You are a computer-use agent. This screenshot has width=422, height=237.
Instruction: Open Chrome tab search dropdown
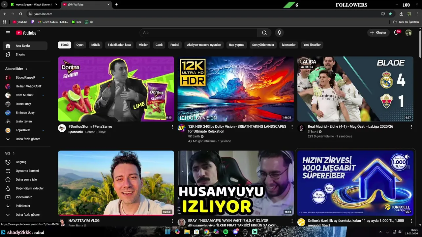[x=4, y=5]
